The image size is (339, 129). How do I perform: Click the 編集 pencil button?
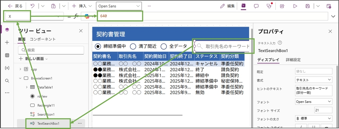[227, 6]
